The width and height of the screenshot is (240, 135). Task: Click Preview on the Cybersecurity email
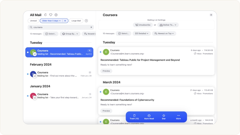tap(106, 111)
